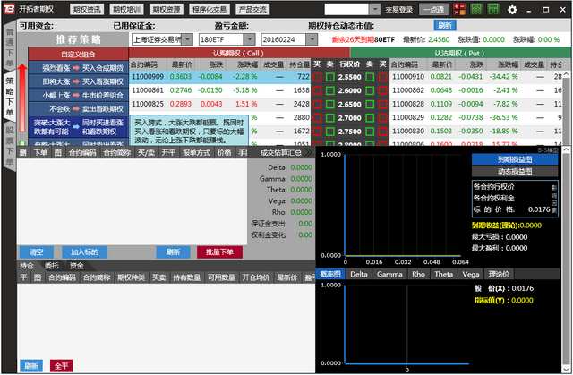The height and width of the screenshot is (375, 573).
Task: Select the Rho chart tab
Action: pyautogui.click(x=418, y=274)
